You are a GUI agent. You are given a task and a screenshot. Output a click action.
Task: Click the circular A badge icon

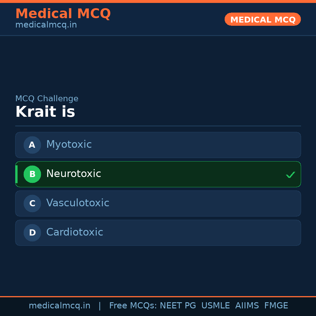32,145
